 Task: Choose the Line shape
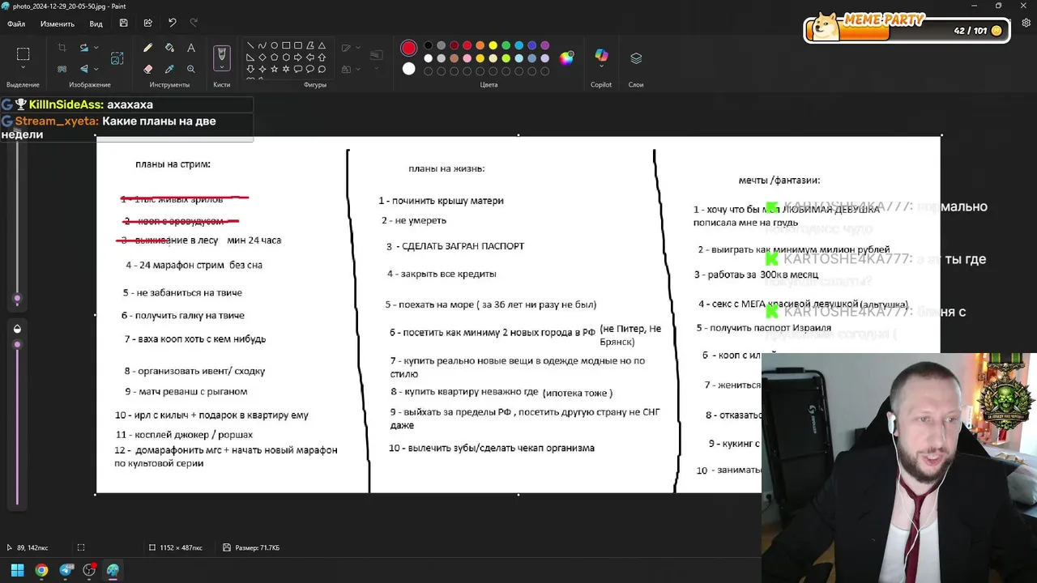(250, 45)
